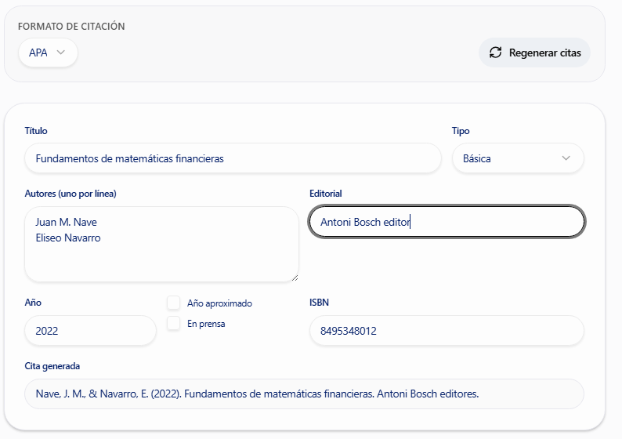622x439 pixels.
Task: Click the Año field containing 2022
Action: 90,331
